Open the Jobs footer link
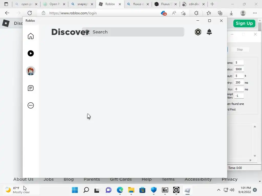This screenshot has height=196, width=262. pyautogui.click(x=49, y=179)
